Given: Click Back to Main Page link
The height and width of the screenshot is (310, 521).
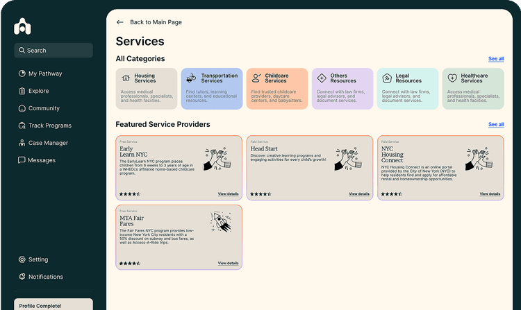Looking at the screenshot, I should 156,22.
